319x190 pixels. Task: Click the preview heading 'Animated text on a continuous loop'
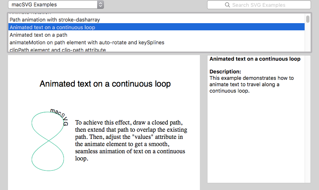click(x=105, y=84)
